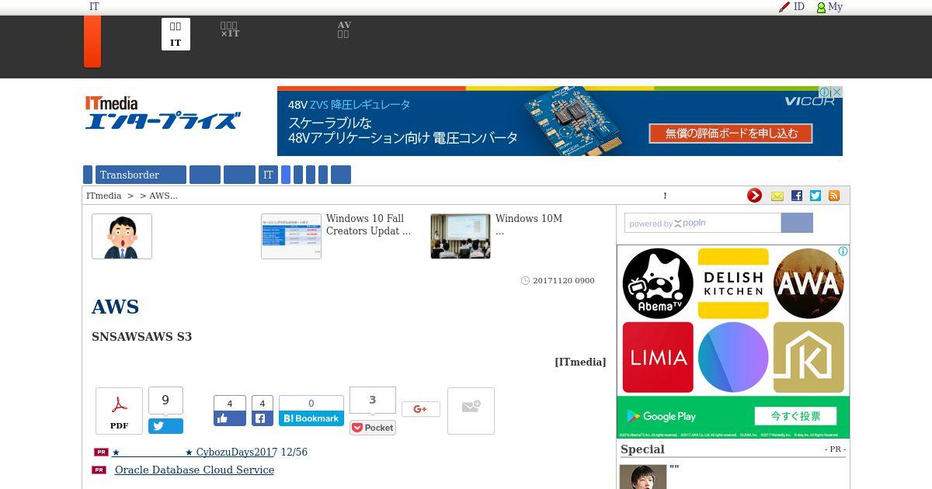Open Facebook icon in the breadcrumb bar
The height and width of the screenshot is (489, 932).
click(x=797, y=196)
